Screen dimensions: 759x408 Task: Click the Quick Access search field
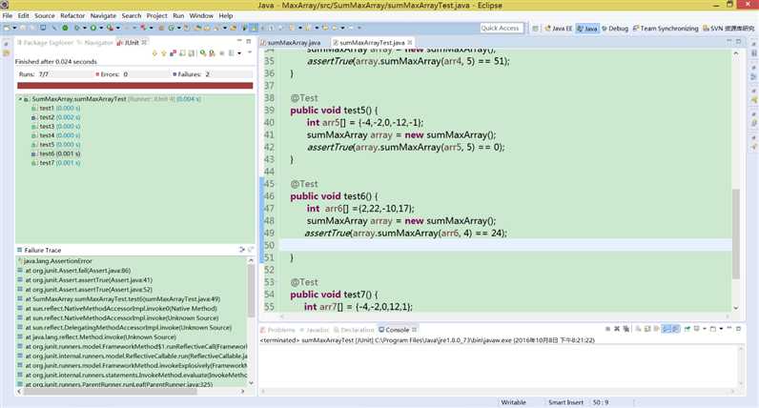(502, 28)
